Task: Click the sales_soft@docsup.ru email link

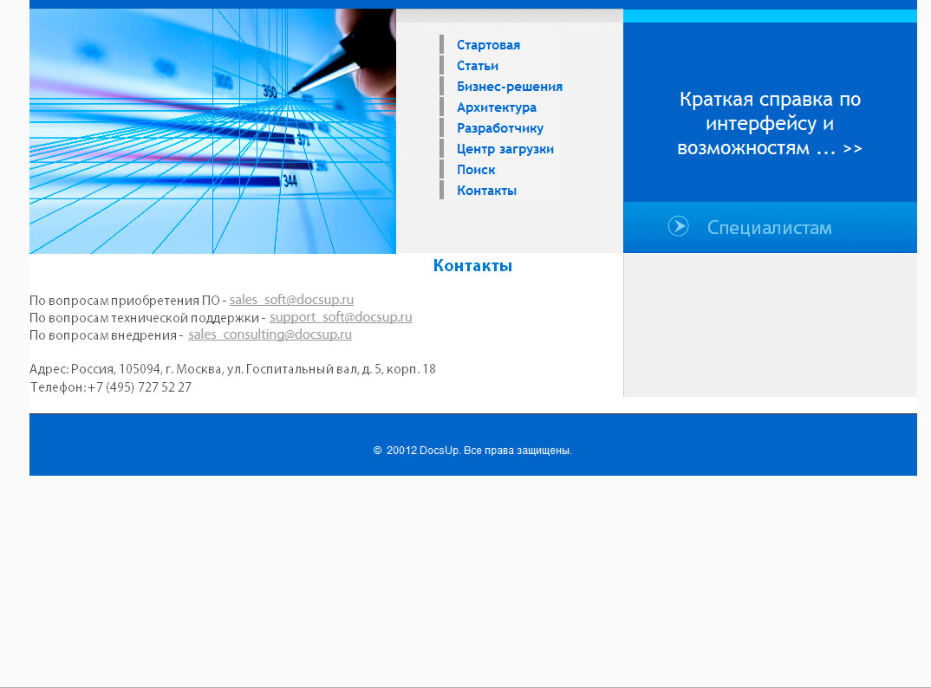Action: (x=291, y=300)
